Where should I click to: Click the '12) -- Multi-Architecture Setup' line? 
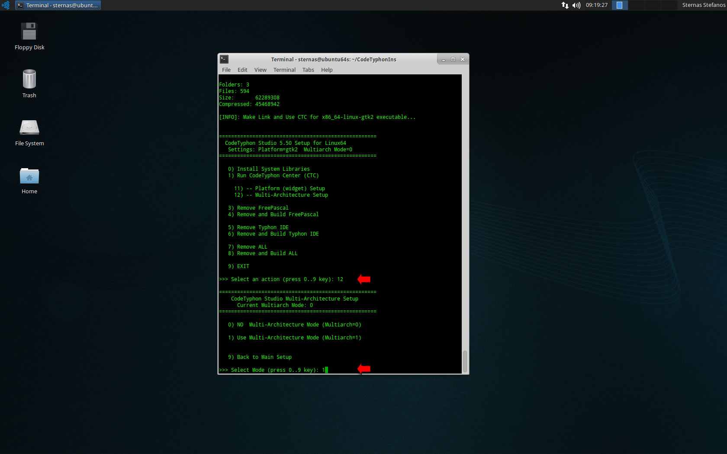[x=281, y=195]
